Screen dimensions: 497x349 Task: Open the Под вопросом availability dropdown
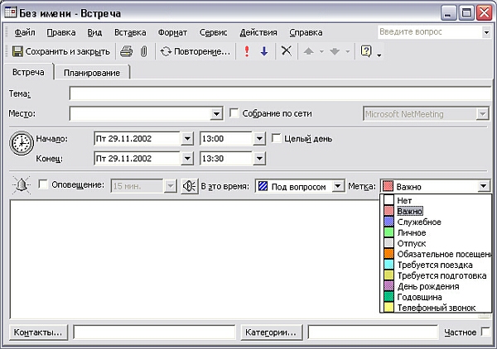(337, 186)
